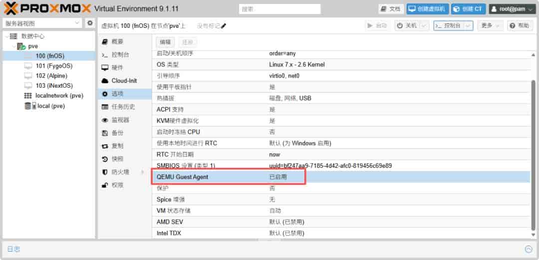
Task: Select the ACPI 支持 row
Action: click(341, 110)
